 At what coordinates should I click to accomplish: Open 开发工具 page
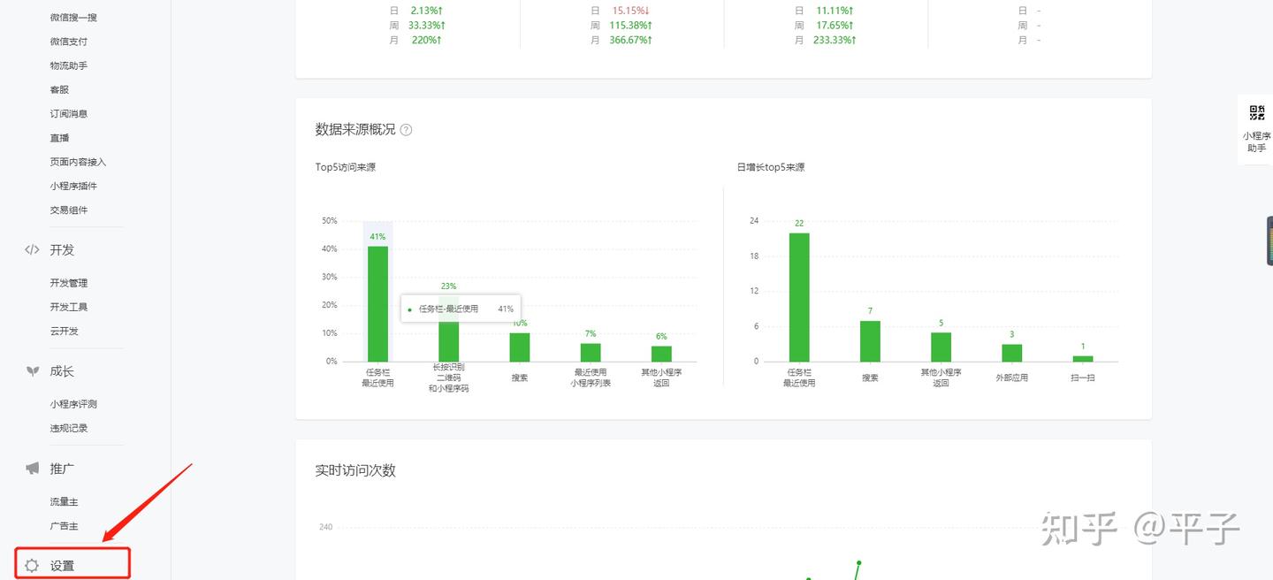69,307
